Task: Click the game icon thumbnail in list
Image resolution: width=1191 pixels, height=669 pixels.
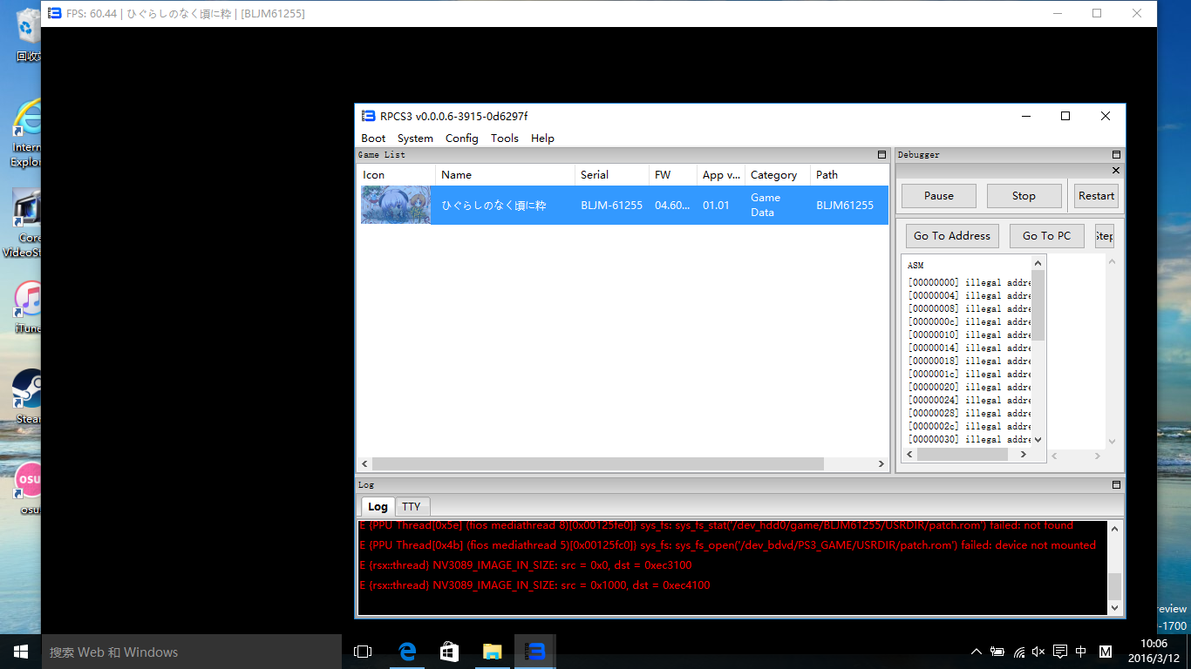Action: point(396,206)
